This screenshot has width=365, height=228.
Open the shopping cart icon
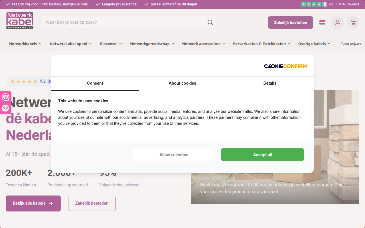click(x=353, y=23)
